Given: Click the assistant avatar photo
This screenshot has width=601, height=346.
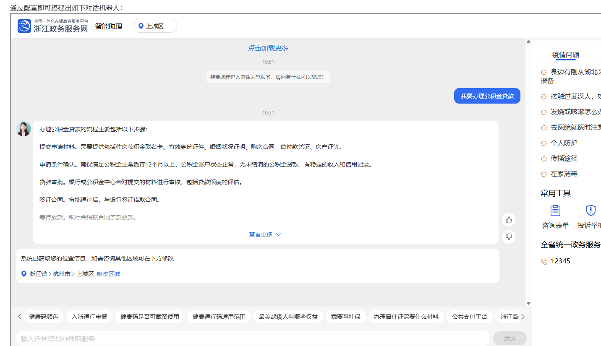Looking at the screenshot, I should coord(24,129).
